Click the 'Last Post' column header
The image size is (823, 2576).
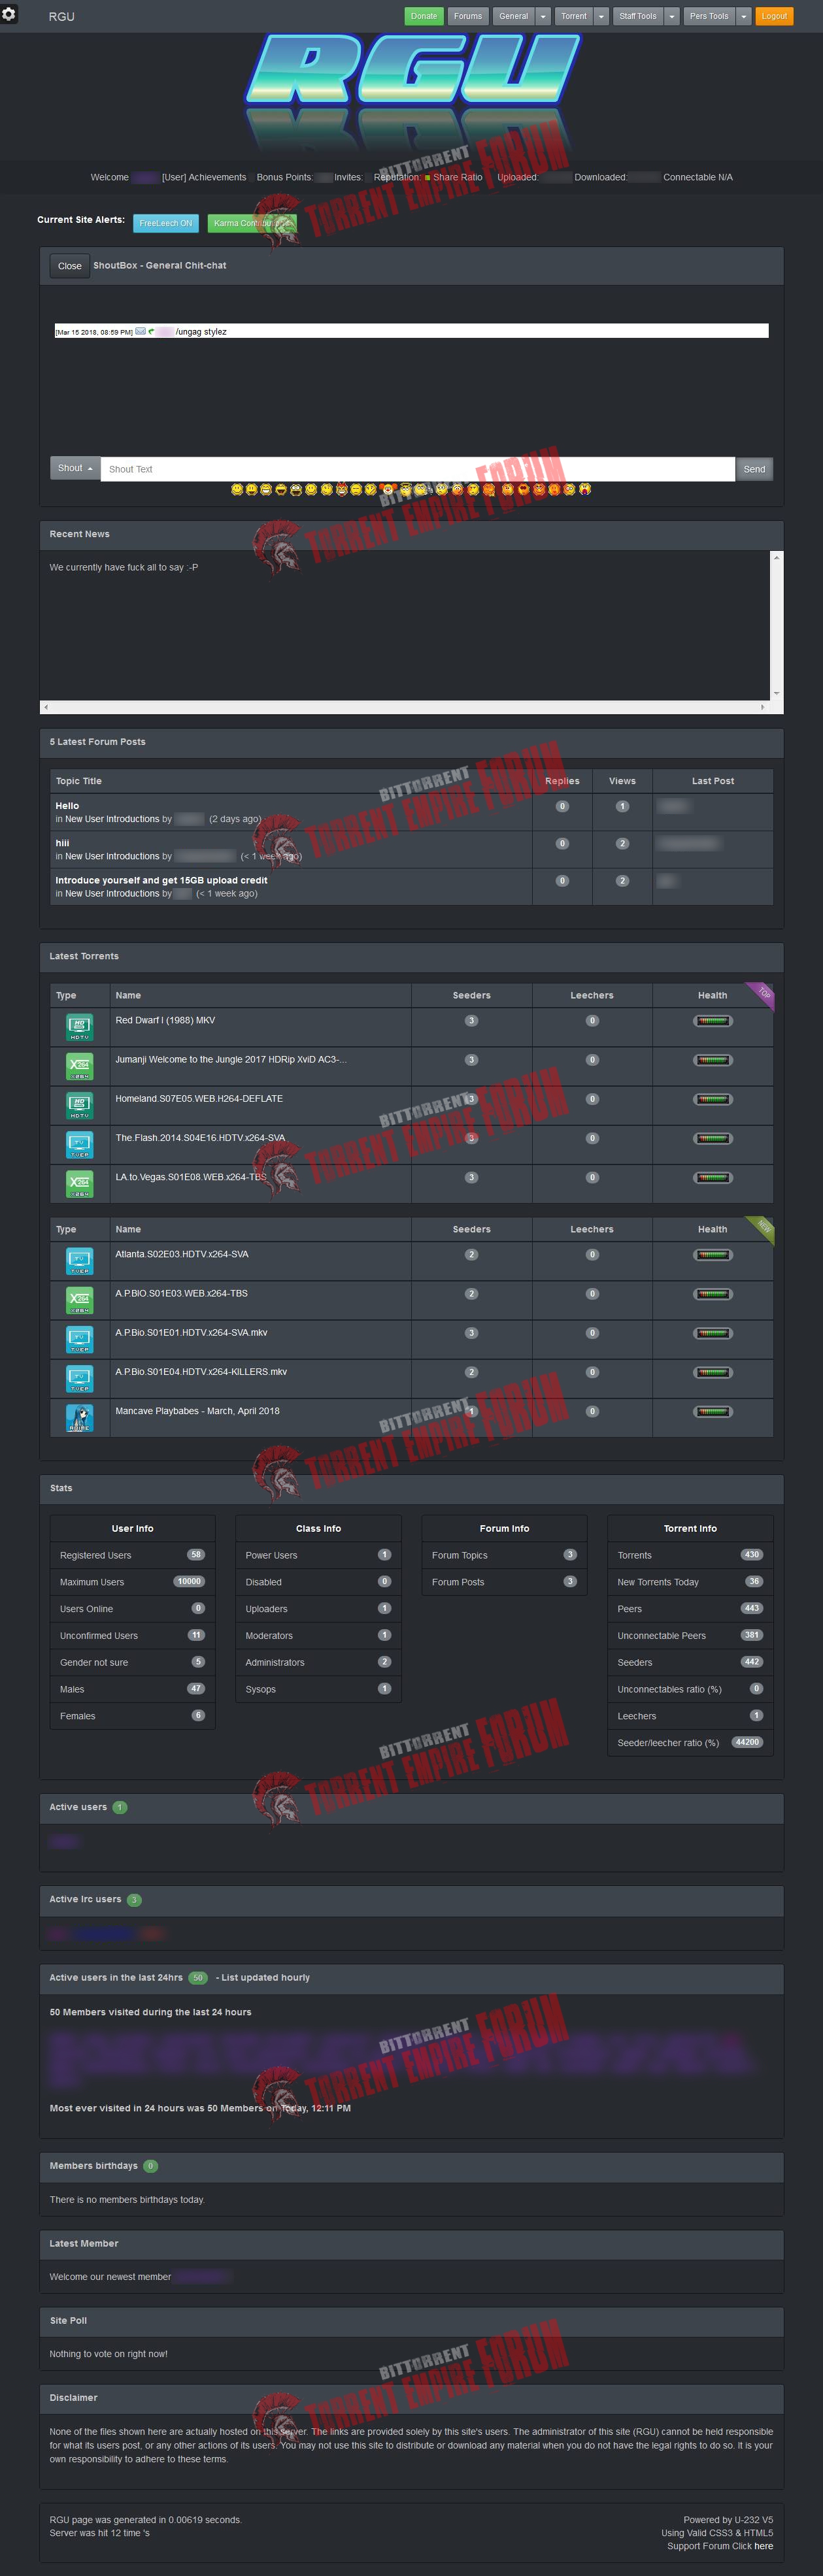[713, 781]
